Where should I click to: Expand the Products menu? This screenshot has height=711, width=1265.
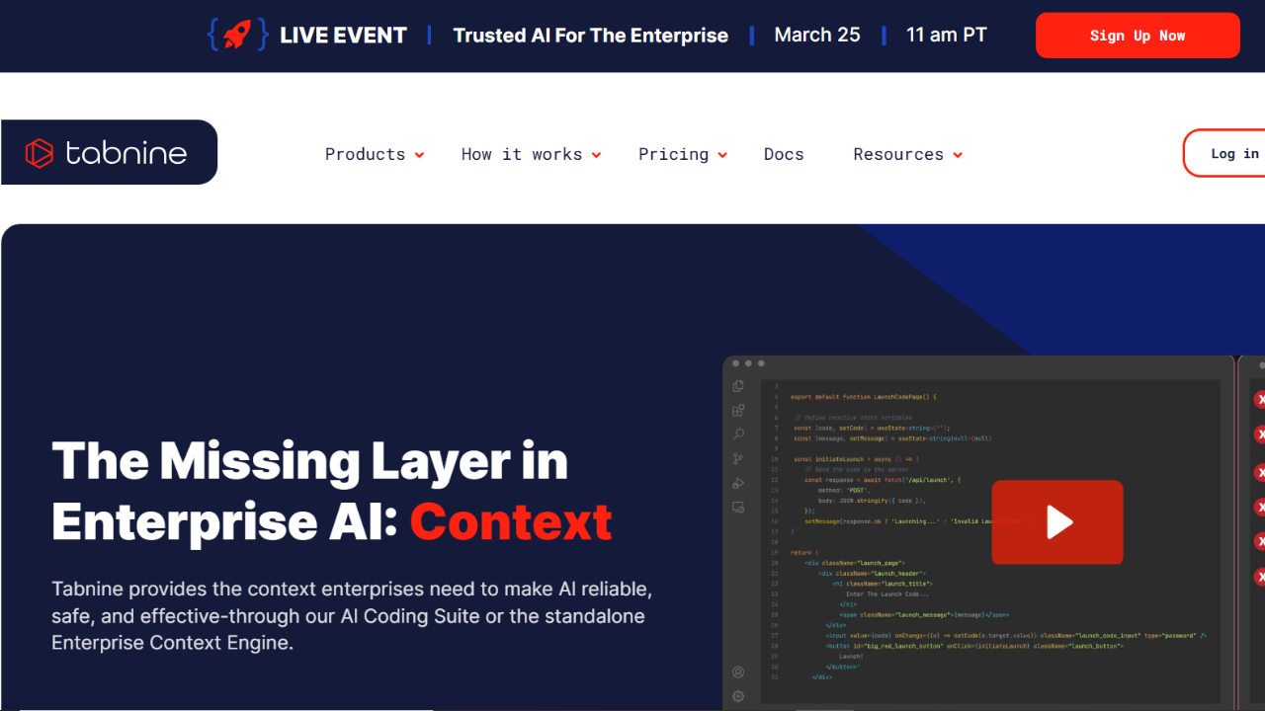[x=375, y=154]
